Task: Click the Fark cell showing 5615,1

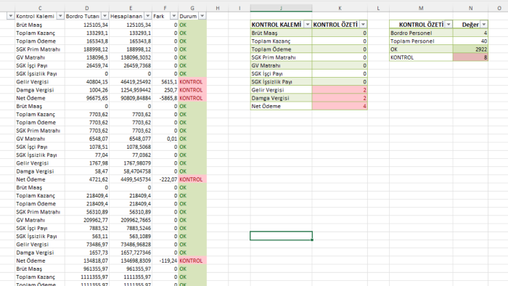Action: [165, 81]
